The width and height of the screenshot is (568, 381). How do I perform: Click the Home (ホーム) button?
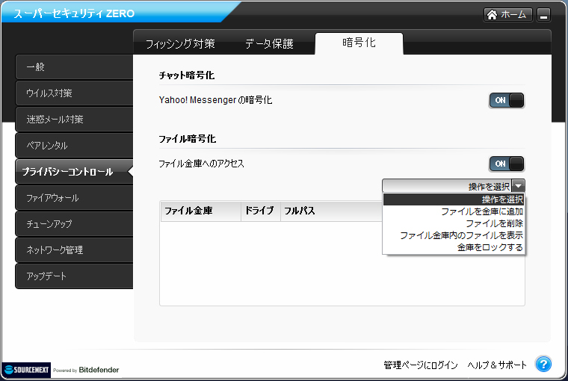tap(508, 15)
